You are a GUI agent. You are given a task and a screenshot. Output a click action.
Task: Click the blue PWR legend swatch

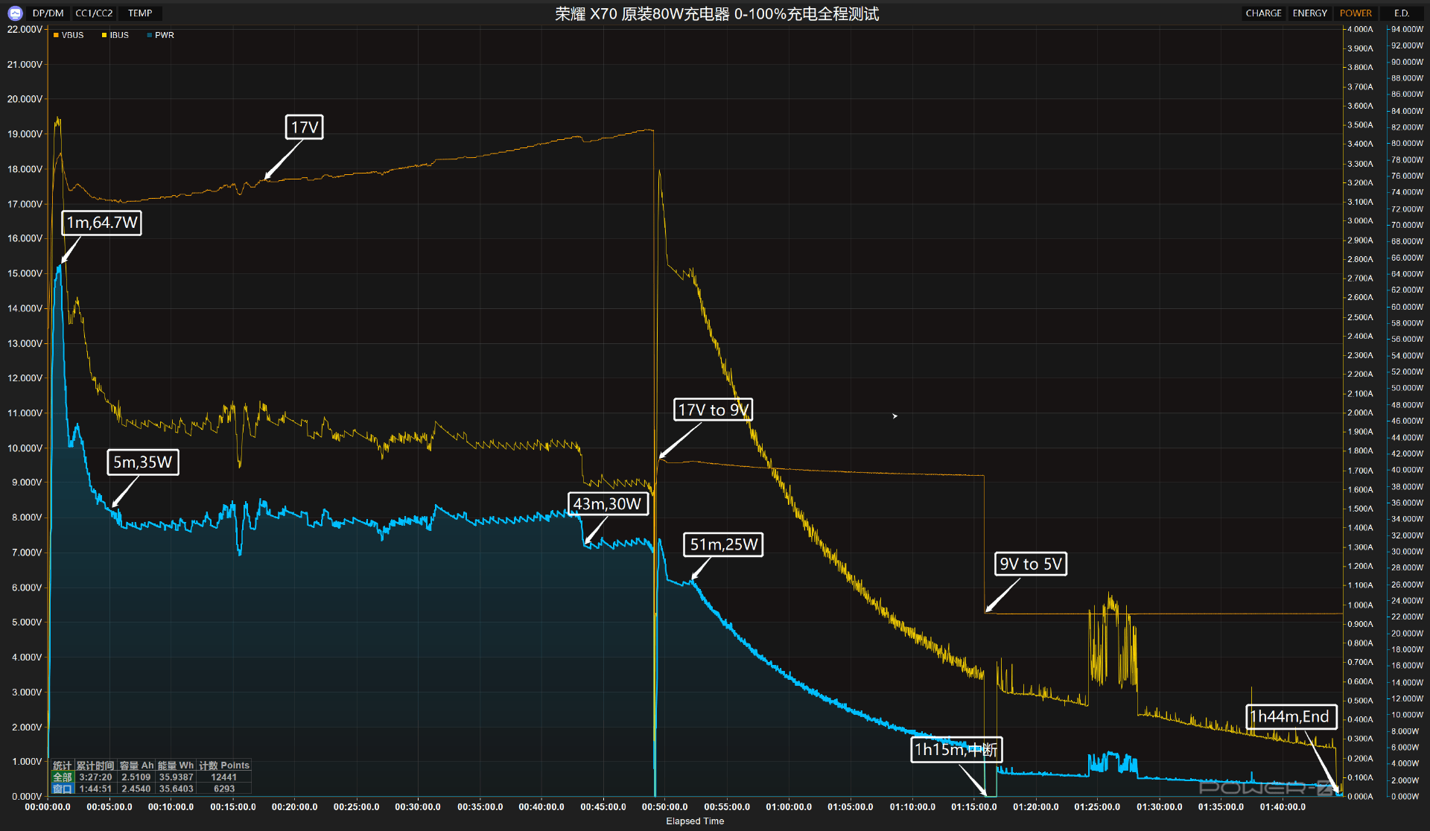(150, 35)
